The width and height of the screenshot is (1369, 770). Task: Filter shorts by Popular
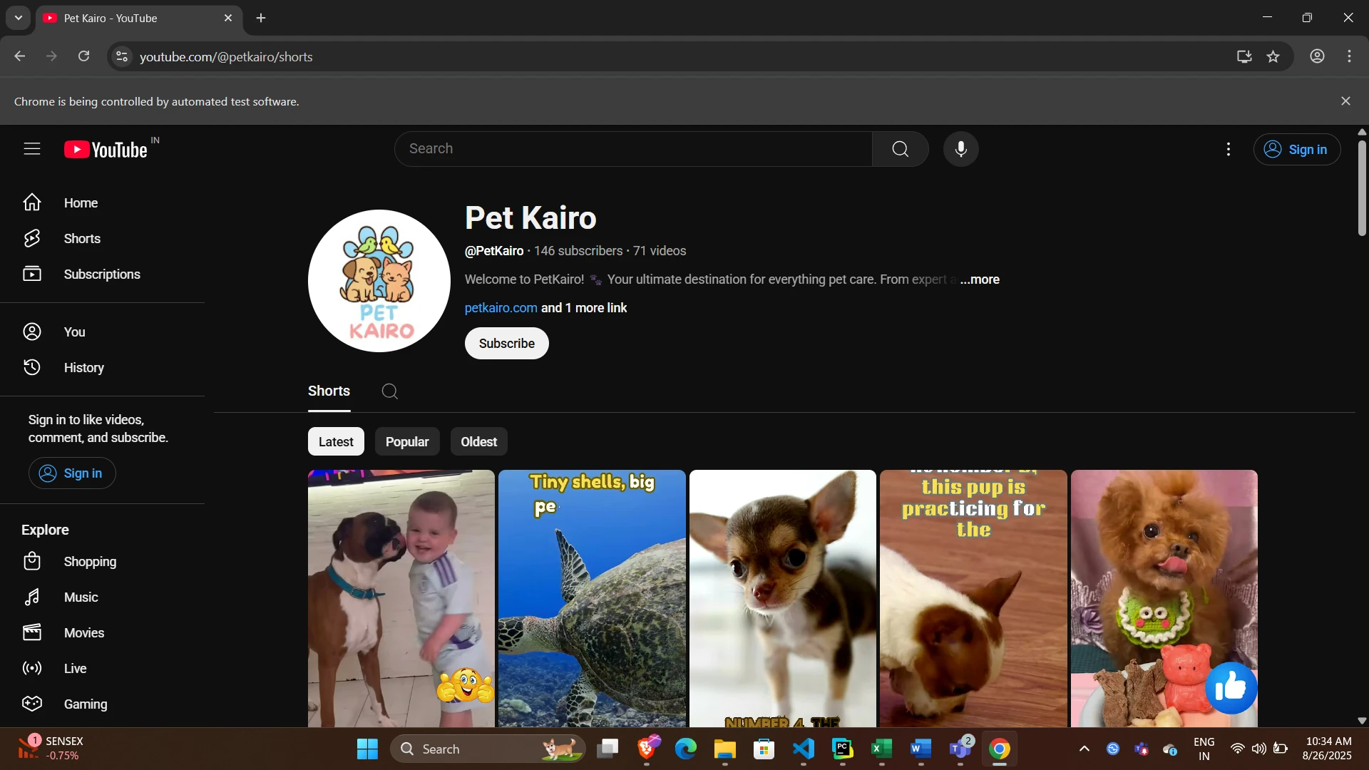(x=407, y=442)
